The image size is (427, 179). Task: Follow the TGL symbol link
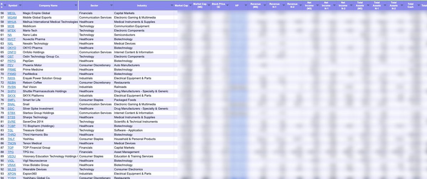[10, 130]
